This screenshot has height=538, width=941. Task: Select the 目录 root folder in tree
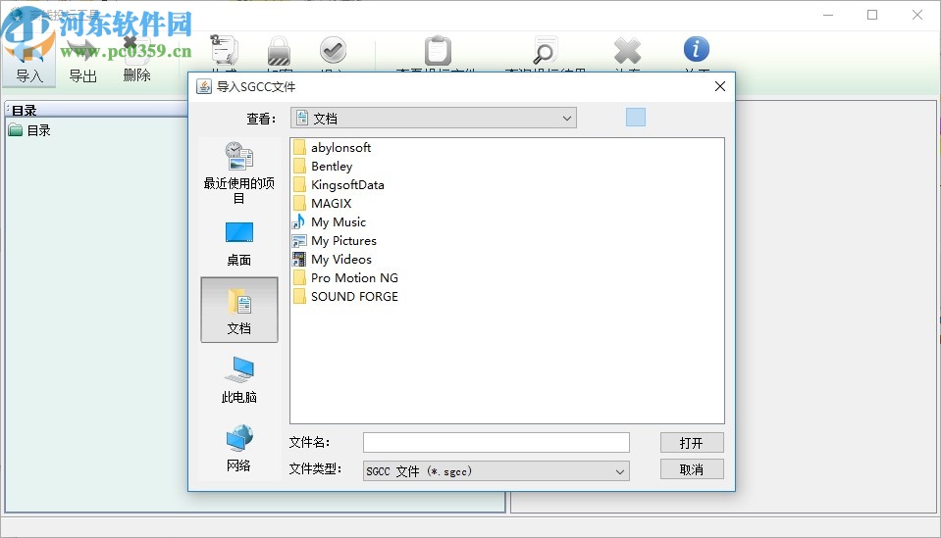(x=29, y=130)
